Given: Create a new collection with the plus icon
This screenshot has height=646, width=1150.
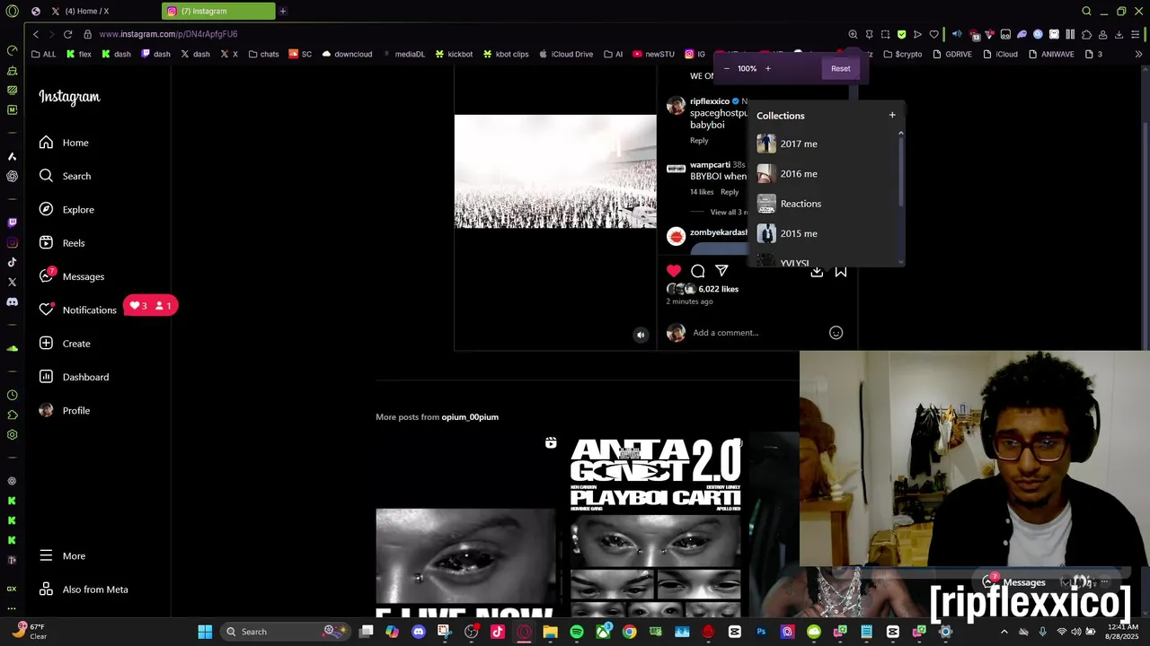Looking at the screenshot, I should (x=892, y=115).
